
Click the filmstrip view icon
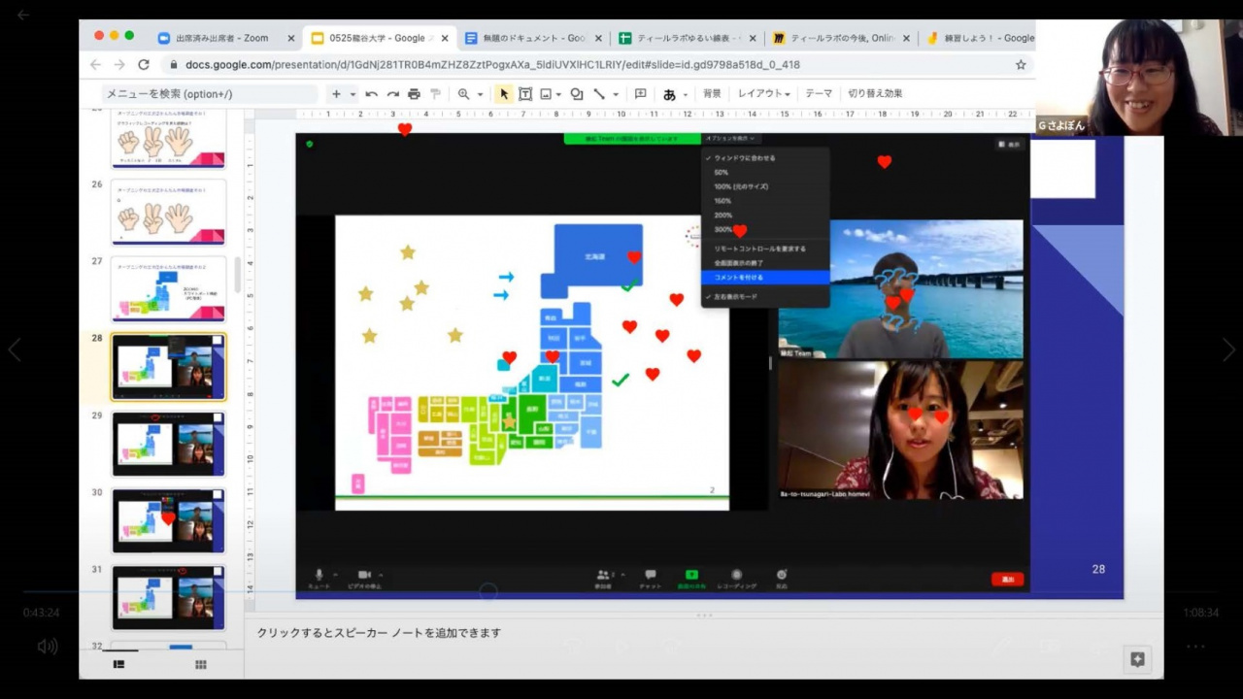pos(118,665)
